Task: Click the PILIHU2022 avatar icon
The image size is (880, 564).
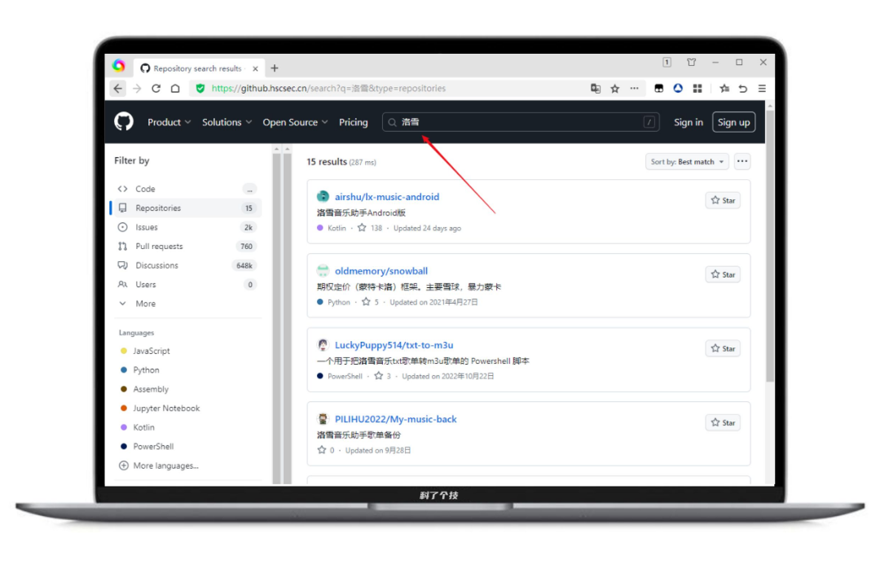Action: coord(323,419)
